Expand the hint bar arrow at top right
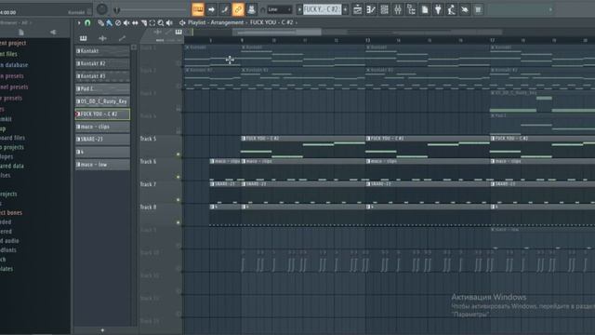The width and height of the screenshot is (595, 335). (x=550, y=9)
